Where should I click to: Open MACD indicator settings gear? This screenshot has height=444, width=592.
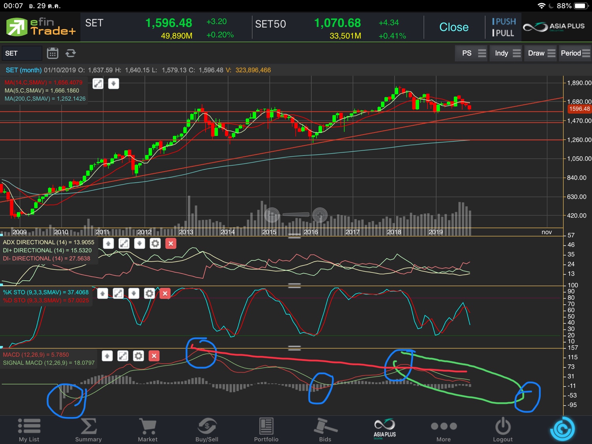(139, 356)
